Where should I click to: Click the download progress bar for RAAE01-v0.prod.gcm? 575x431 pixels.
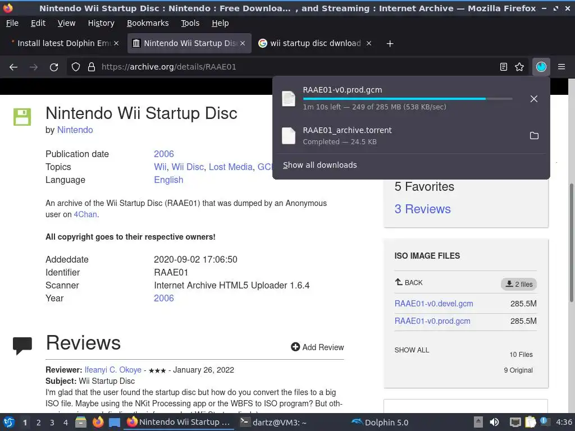click(x=408, y=99)
